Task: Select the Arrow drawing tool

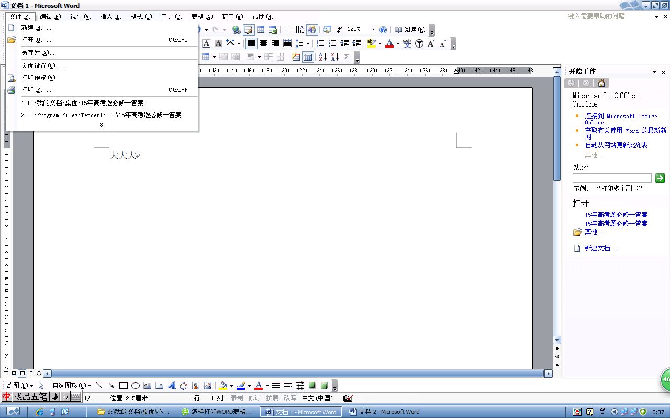Action: [111, 386]
